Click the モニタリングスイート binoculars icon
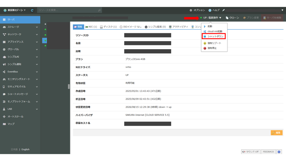This screenshot has height=161, width=286. [4, 79]
